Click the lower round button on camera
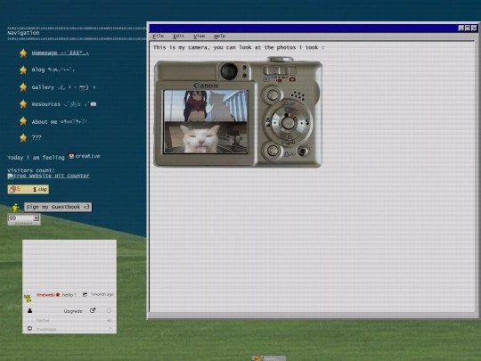The height and width of the screenshot is (361, 481). tap(272, 151)
